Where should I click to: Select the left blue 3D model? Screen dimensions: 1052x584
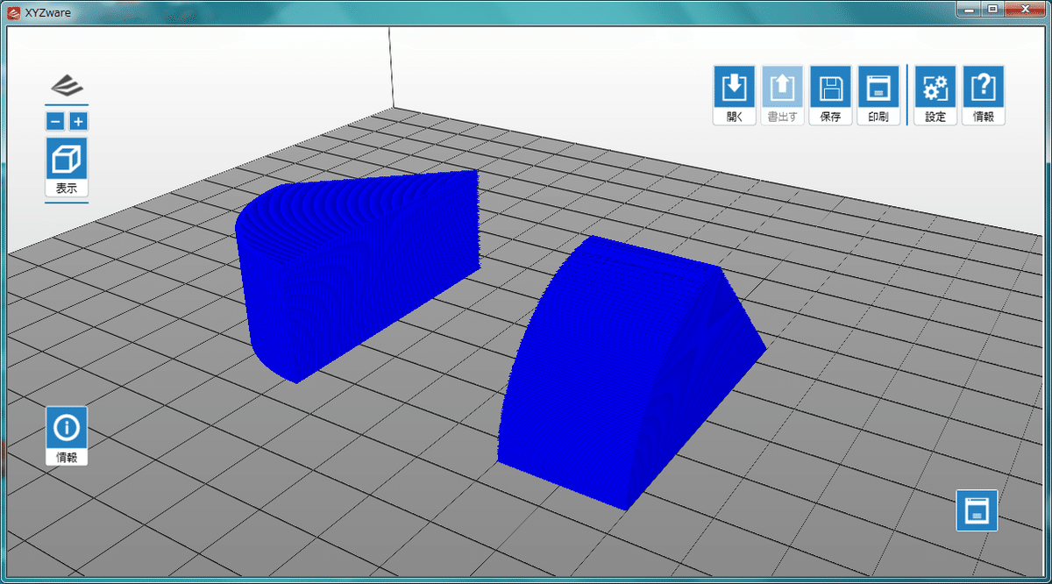359,276
